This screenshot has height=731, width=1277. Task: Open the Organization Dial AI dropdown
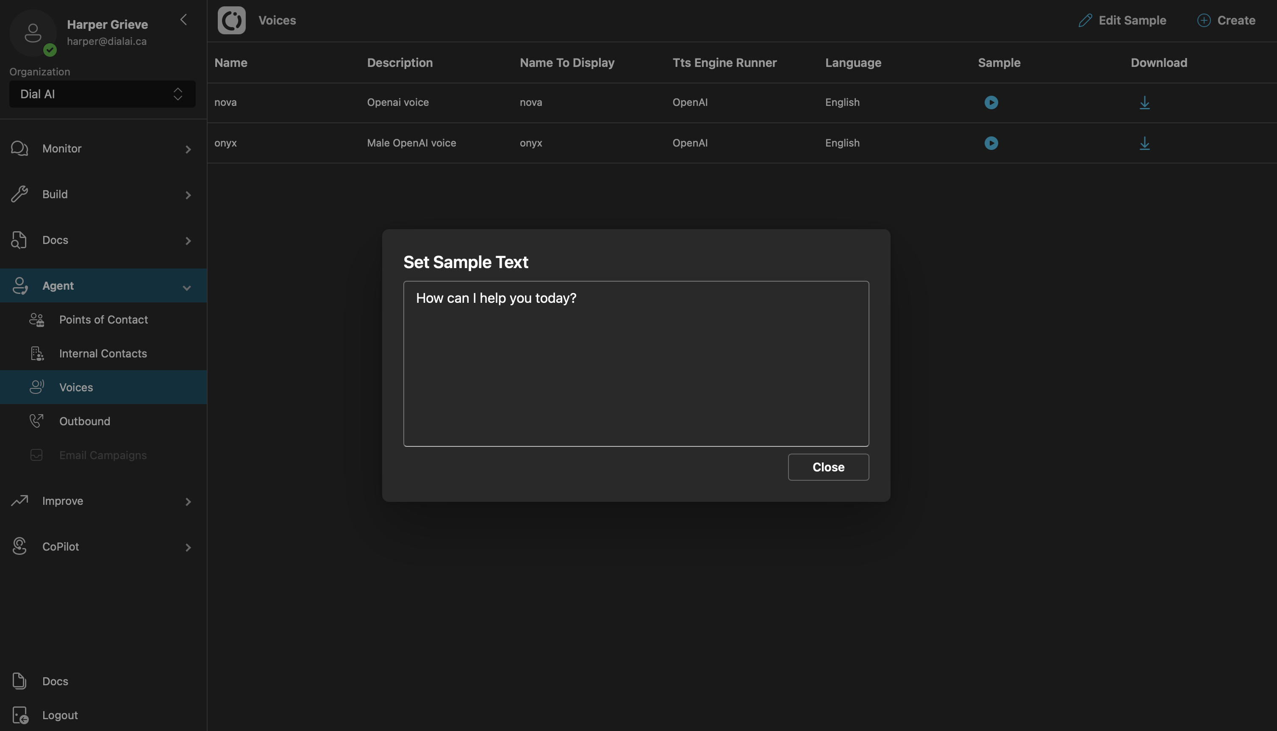tap(103, 94)
